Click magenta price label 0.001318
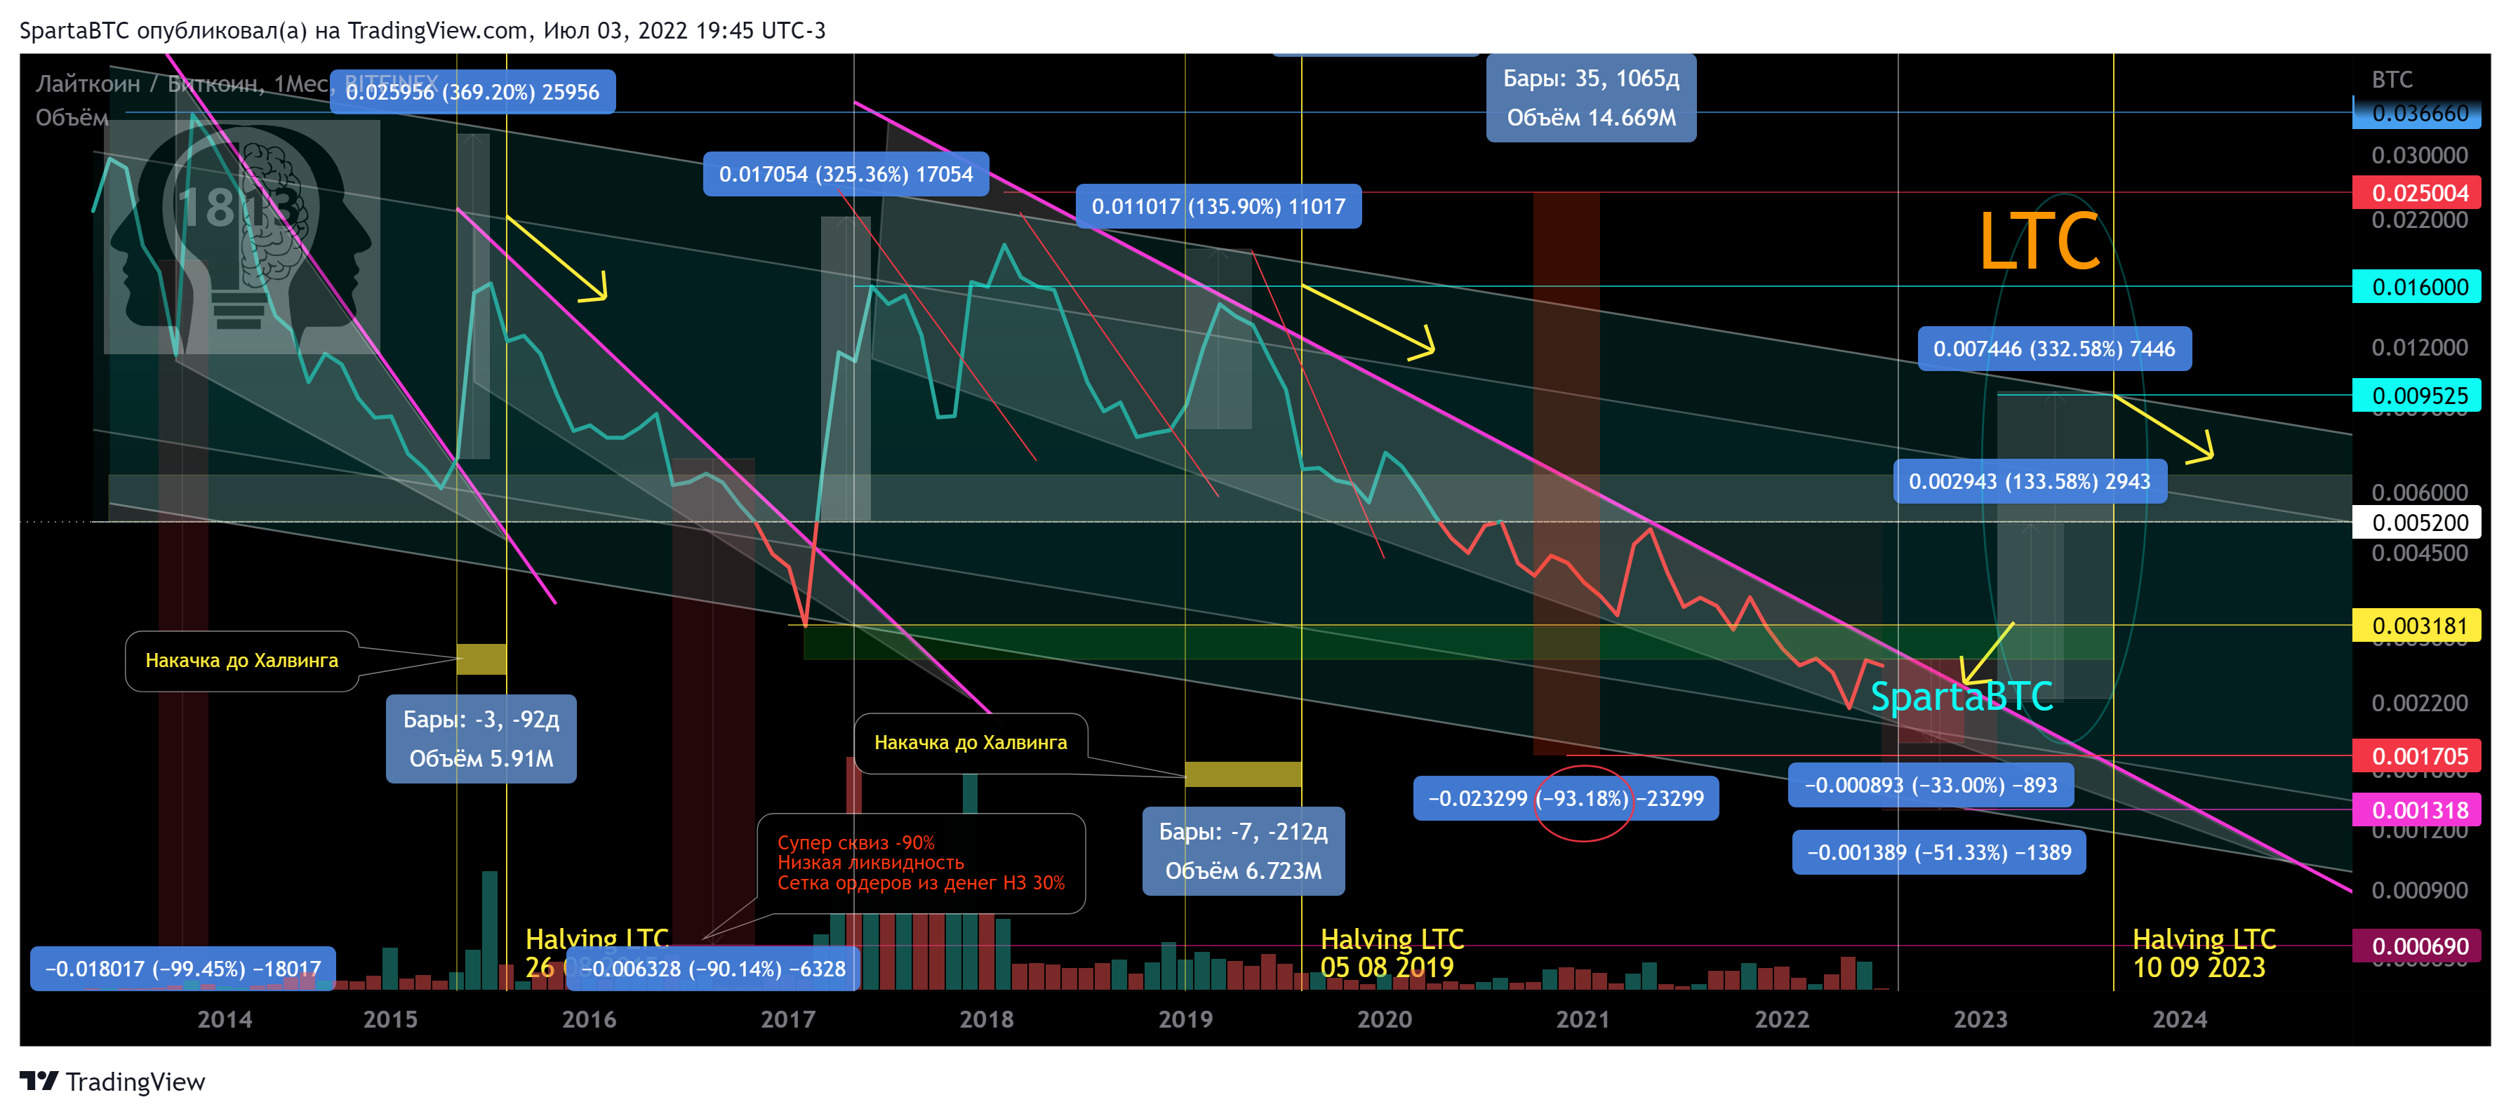Screen dimensions: 2511x1116 pyautogui.click(x=2416, y=810)
